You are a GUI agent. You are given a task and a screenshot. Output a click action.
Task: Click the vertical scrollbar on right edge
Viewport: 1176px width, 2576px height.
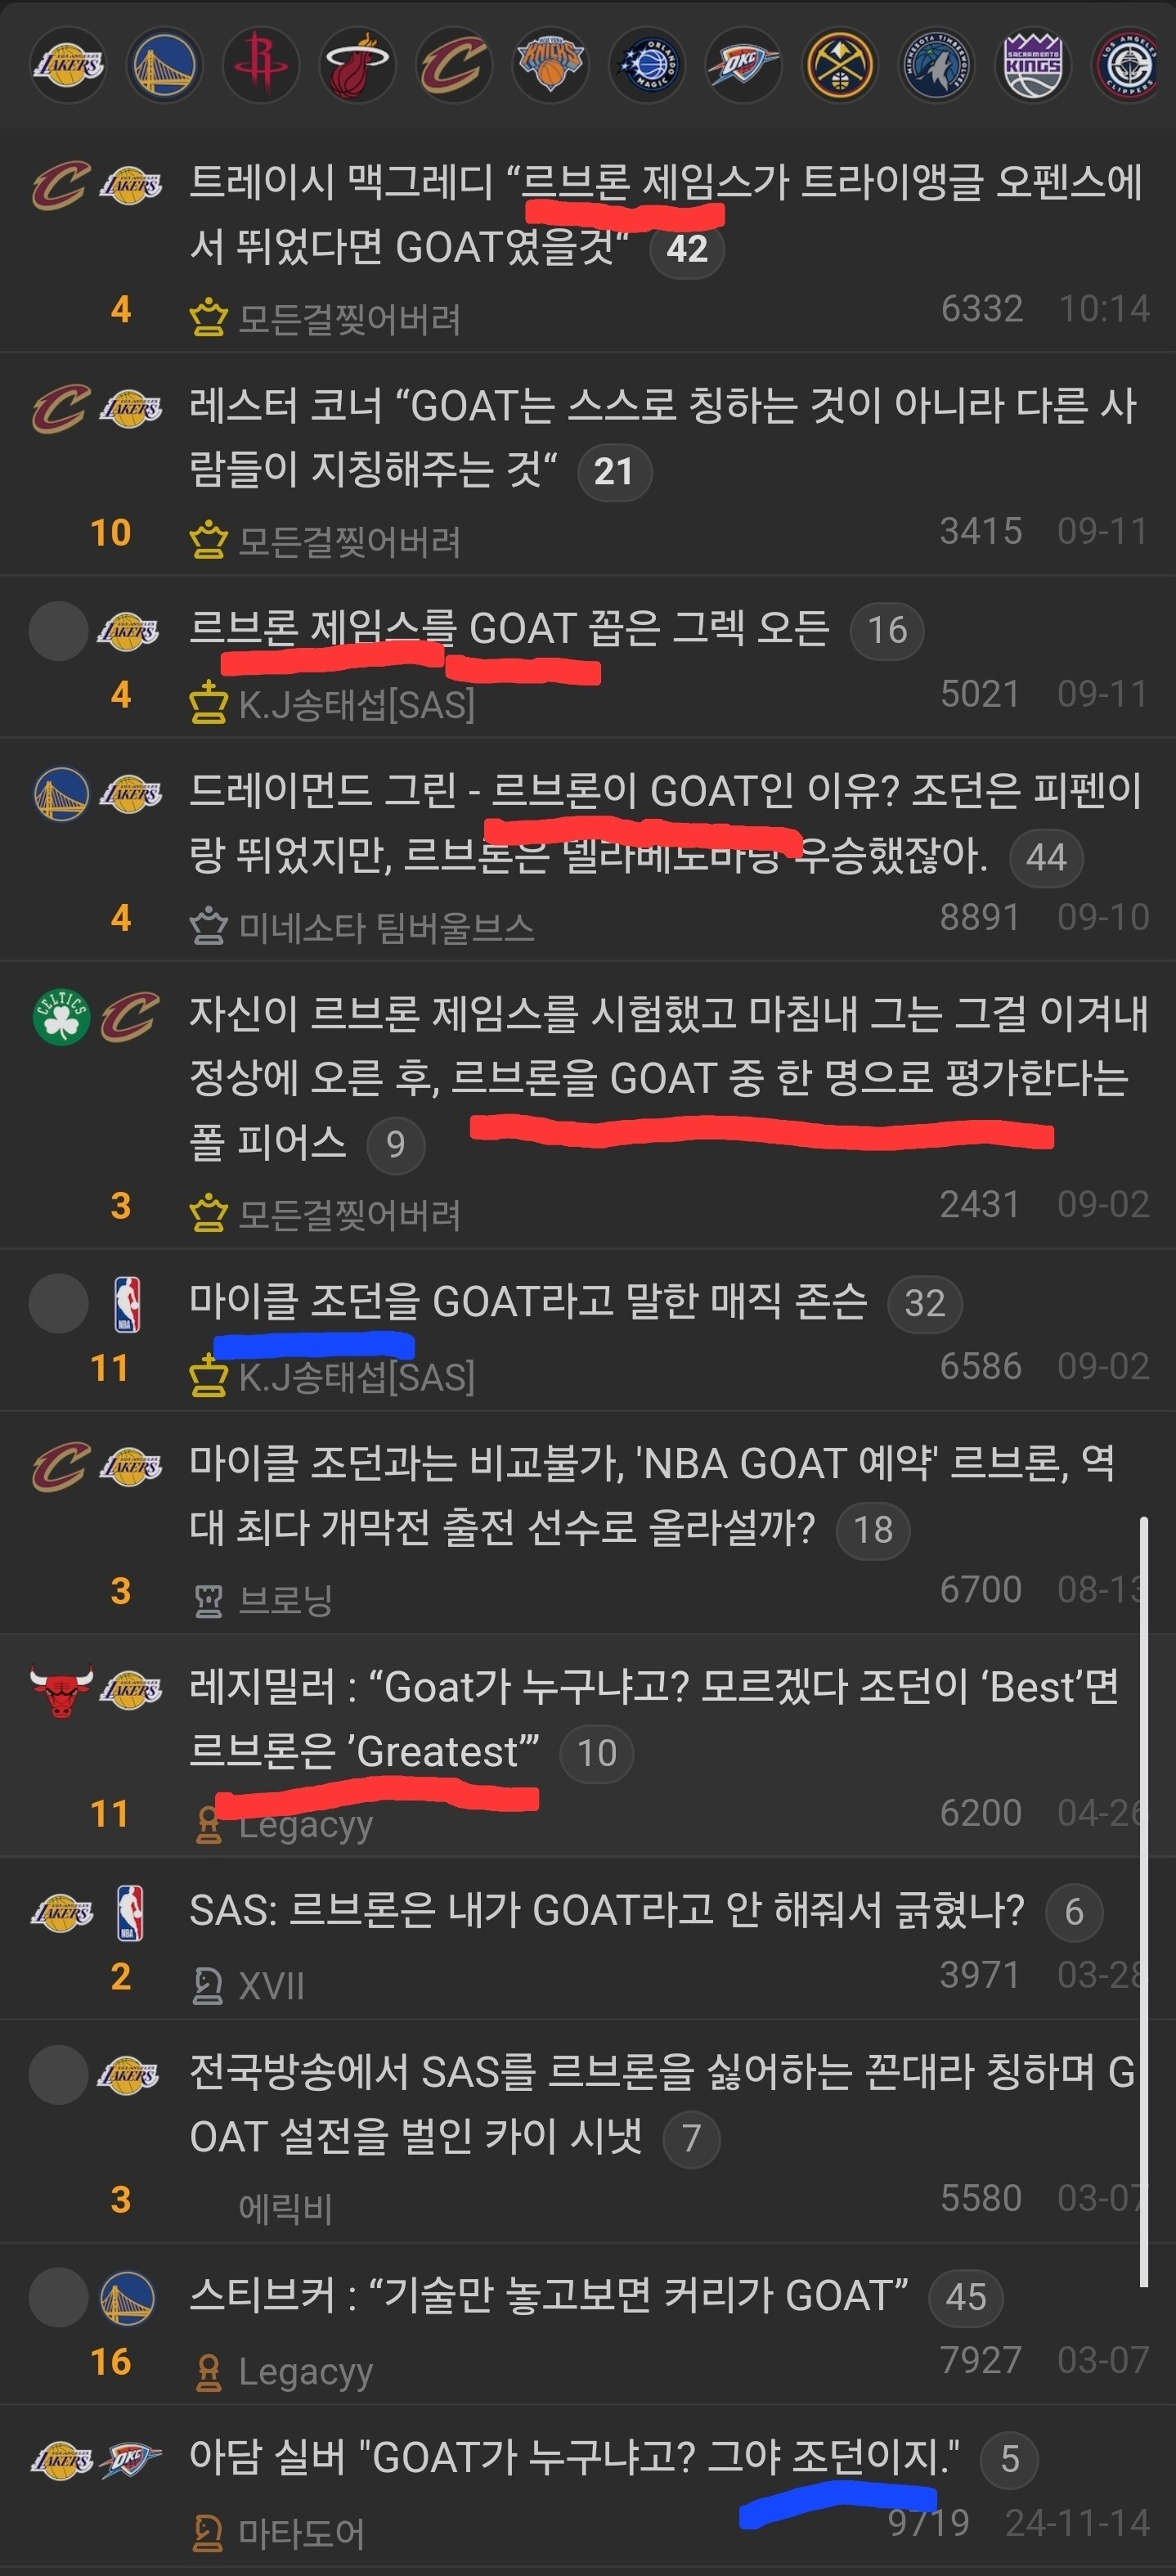(x=1144, y=1902)
